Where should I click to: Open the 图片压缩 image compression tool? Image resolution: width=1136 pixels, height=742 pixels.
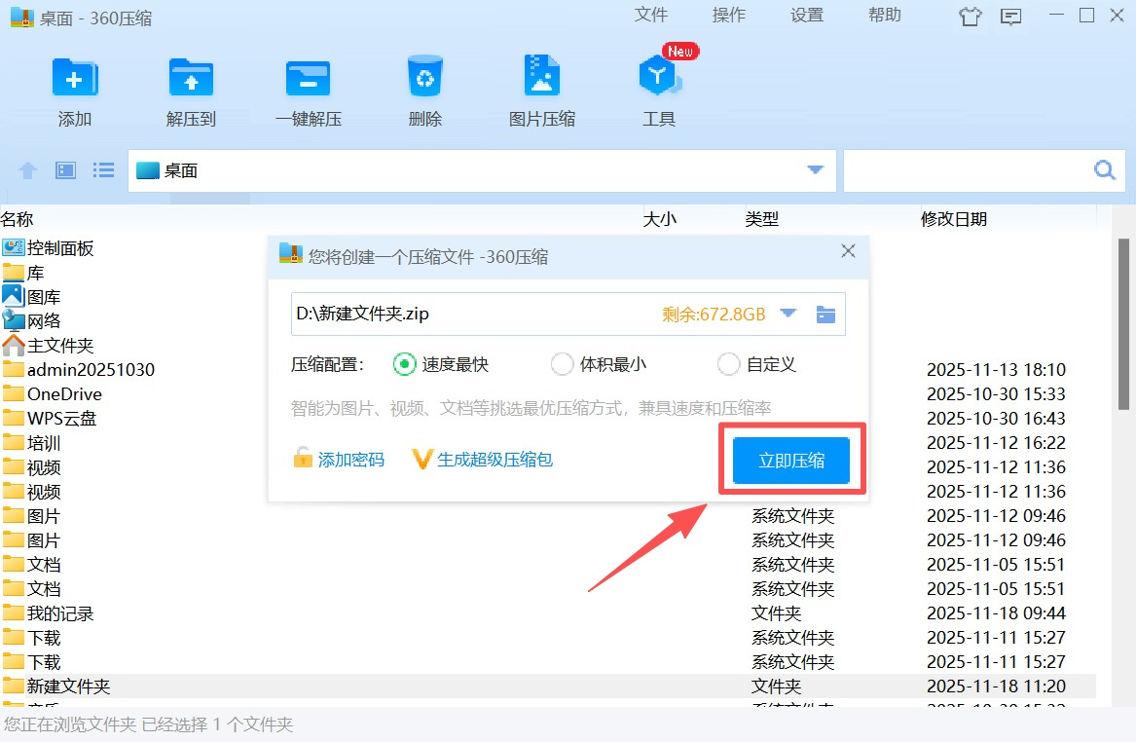pyautogui.click(x=542, y=78)
